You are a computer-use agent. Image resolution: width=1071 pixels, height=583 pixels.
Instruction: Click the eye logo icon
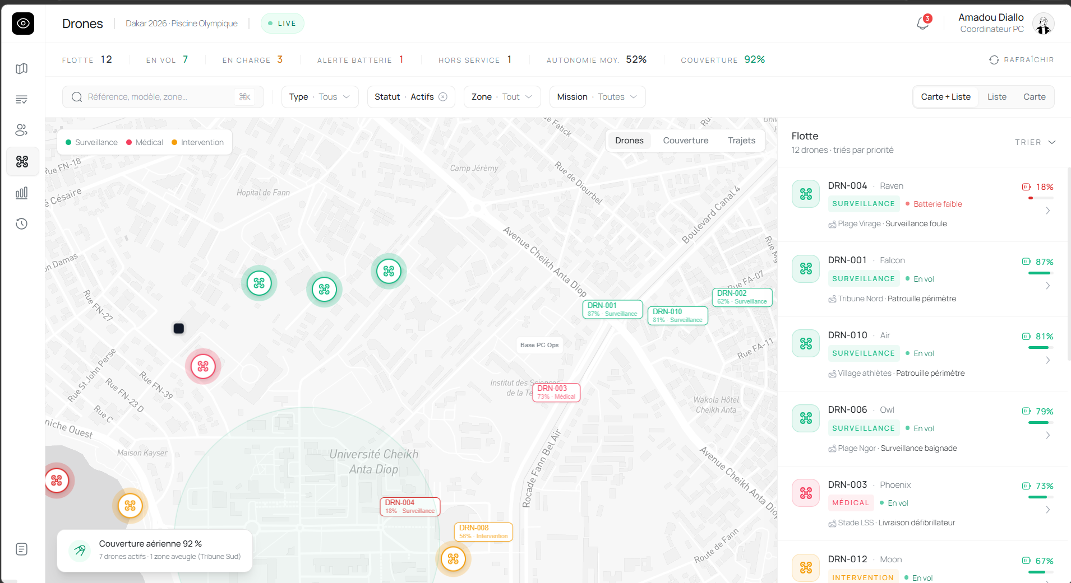point(23,24)
